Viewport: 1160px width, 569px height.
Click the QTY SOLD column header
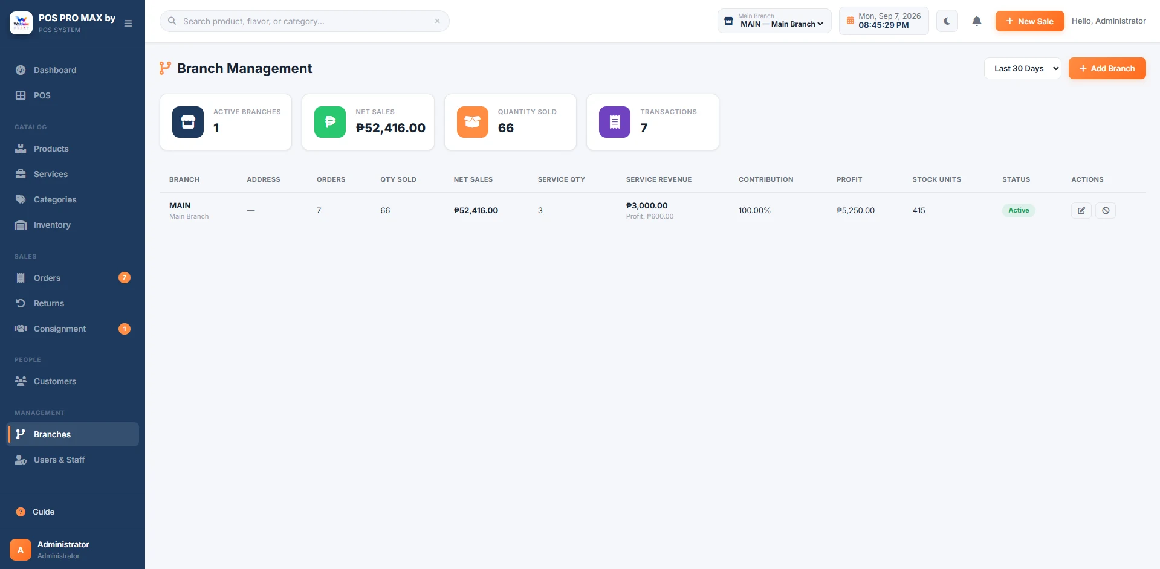pyautogui.click(x=398, y=179)
